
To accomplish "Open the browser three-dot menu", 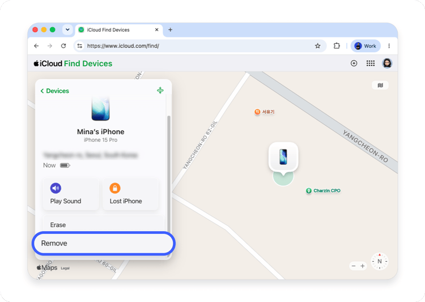I will pyautogui.click(x=389, y=46).
